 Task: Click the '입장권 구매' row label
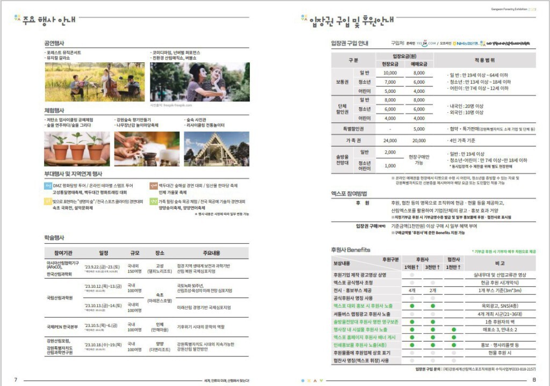[371, 226]
